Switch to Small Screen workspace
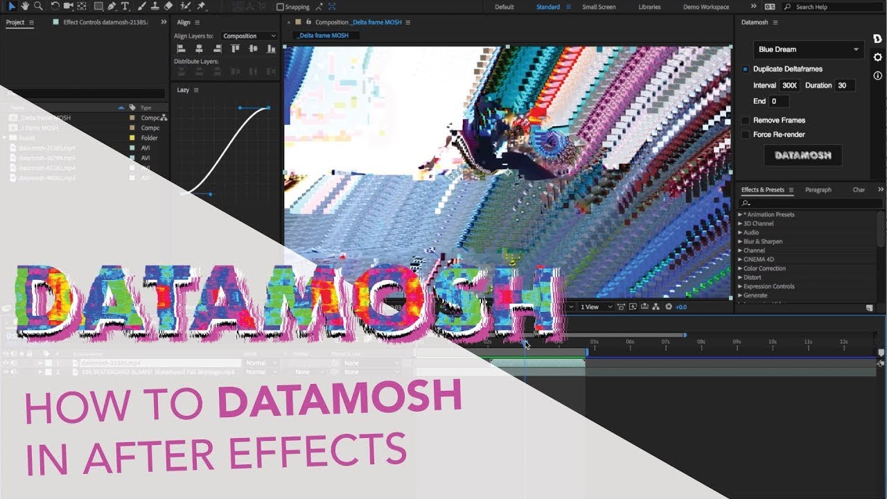Screen dimensions: 887x499 (599, 7)
